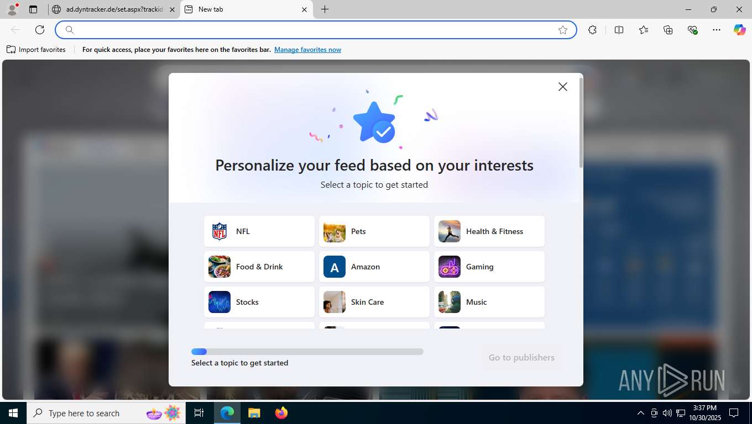Add this page to favorites star
The height and width of the screenshot is (424, 752).
click(x=563, y=30)
